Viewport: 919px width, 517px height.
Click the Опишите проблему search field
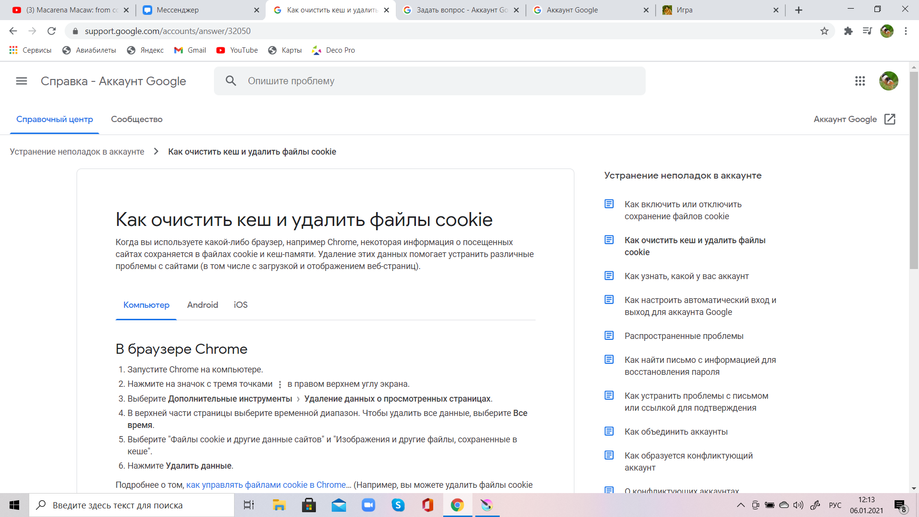[429, 81]
